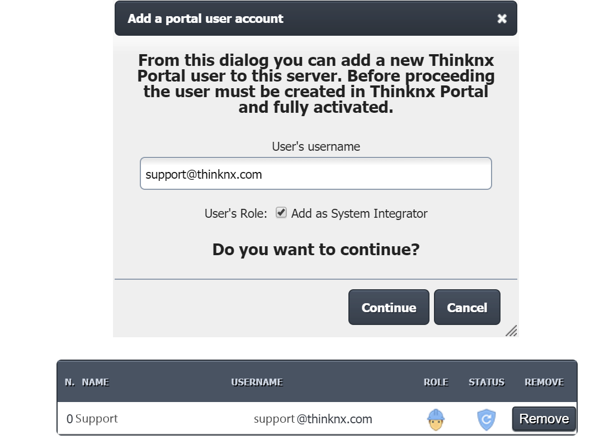This screenshot has width=609, height=440.
Task: Grab the dialog resize handle corner
Action: point(511,330)
